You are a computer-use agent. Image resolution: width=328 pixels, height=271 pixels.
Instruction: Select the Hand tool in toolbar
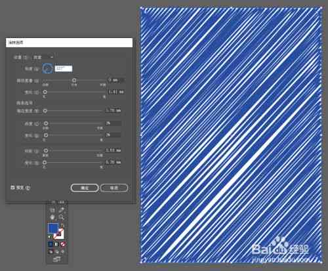click(52, 217)
